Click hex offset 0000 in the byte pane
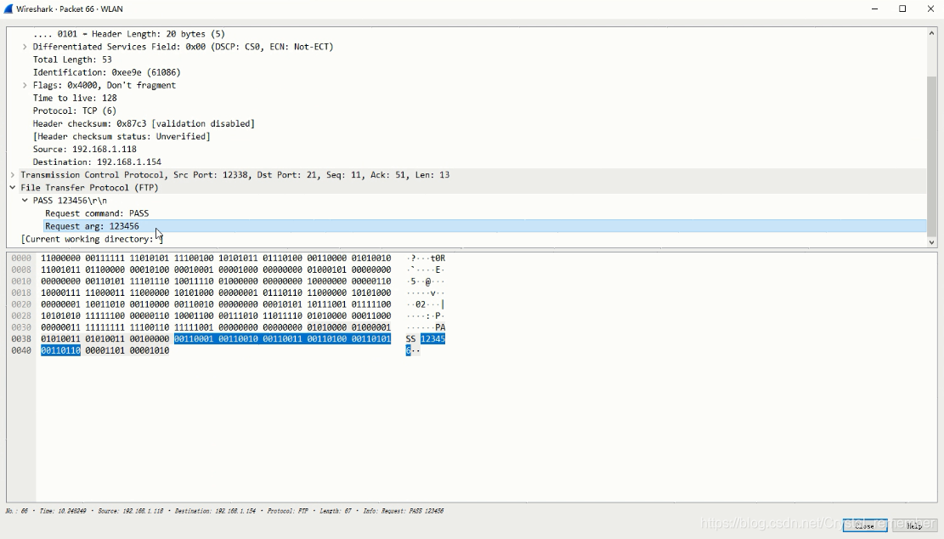 tap(21, 258)
